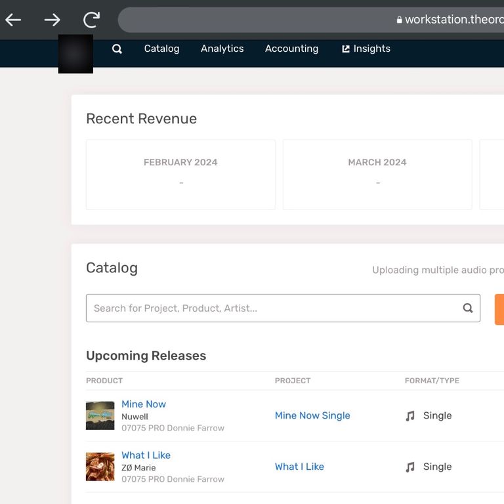504x504 pixels.
Task: Click the catalog search input field
Action: point(283,308)
